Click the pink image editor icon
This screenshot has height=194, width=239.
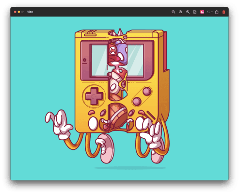coord(202,12)
